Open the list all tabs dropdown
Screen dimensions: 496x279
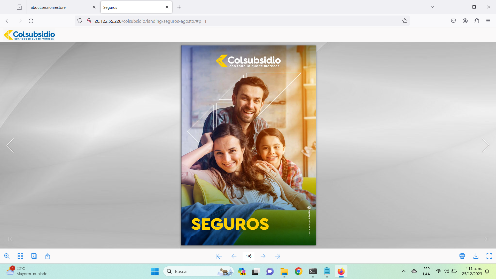pyautogui.click(x=432, y=7)
